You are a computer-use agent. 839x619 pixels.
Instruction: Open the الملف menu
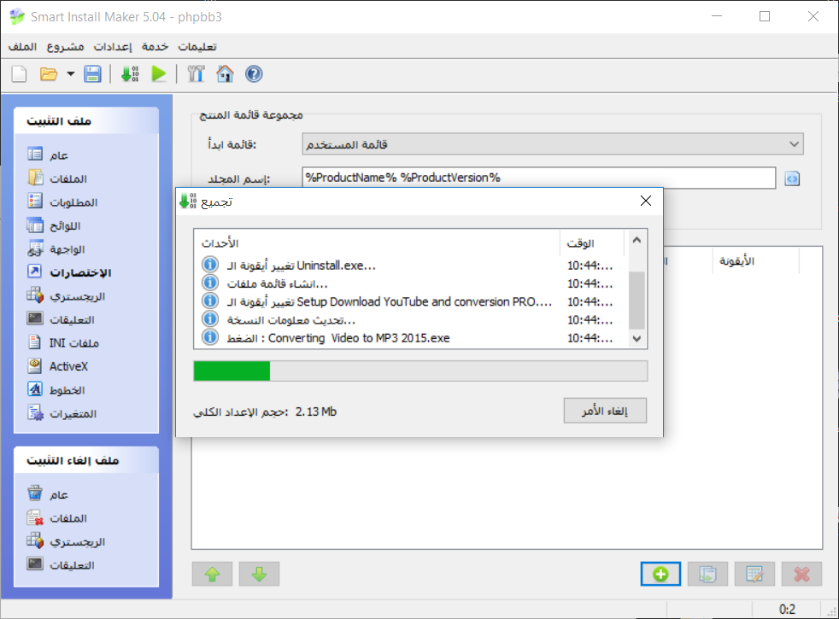point(22,47)
